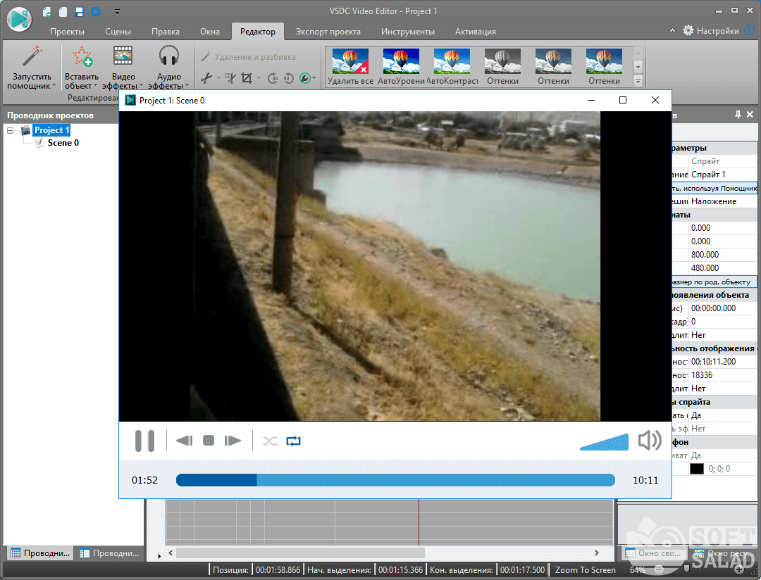Expand the Видео эффекты dropdown arrow
Image resolution: width=761 pixels, height=580 pixels.
[x=141, y=86]
